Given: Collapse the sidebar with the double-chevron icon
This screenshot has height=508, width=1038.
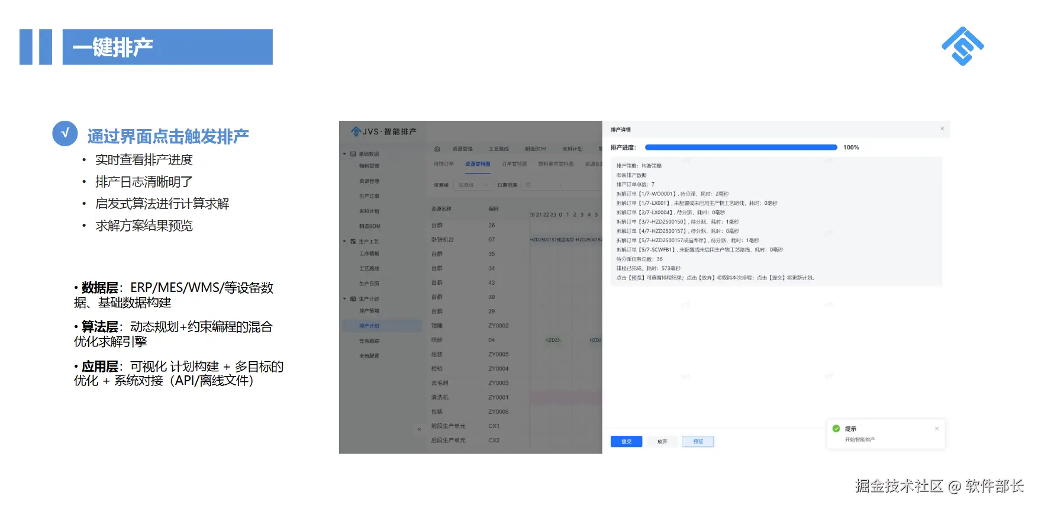Looking at the screenshot, I should [419, 429].
